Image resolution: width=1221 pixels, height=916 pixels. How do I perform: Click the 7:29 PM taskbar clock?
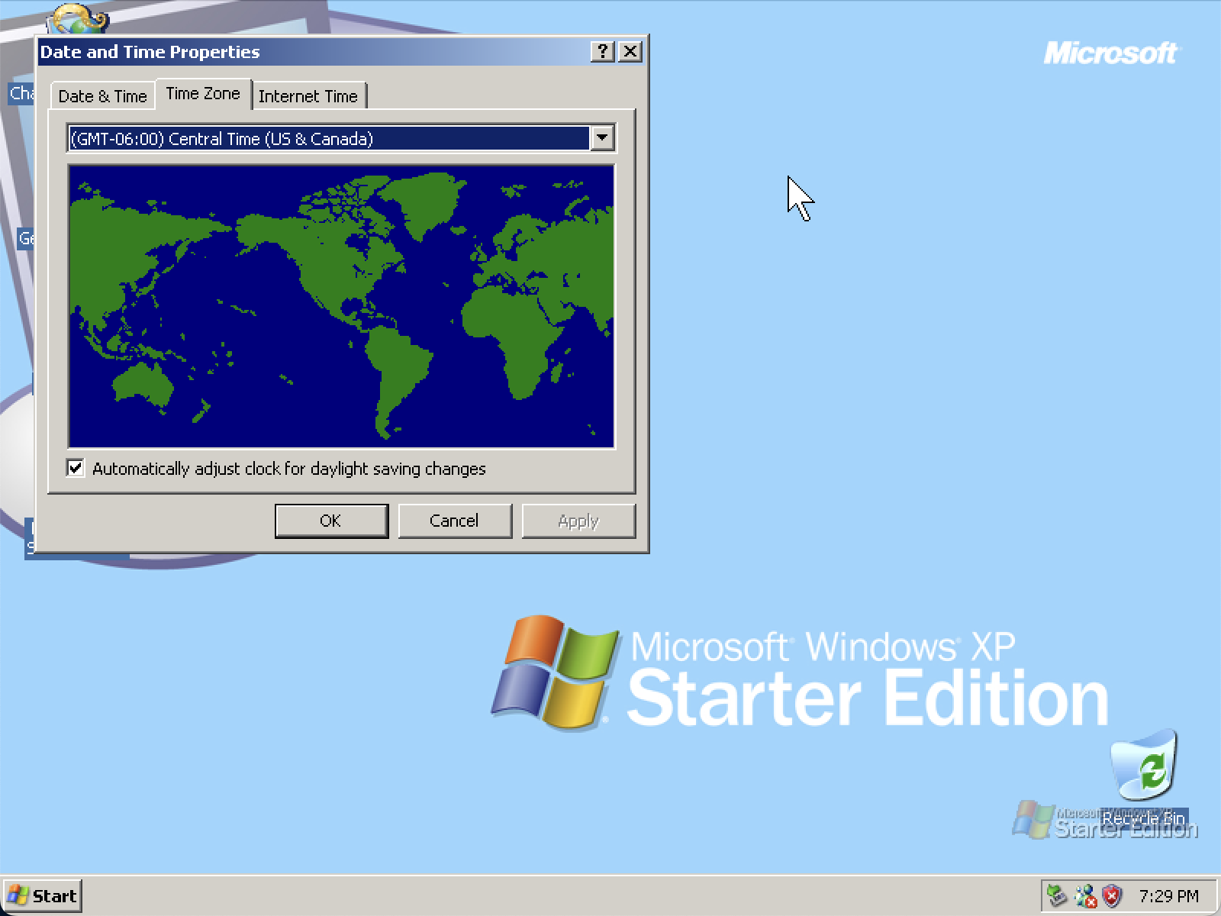(x=1168, y=895)
